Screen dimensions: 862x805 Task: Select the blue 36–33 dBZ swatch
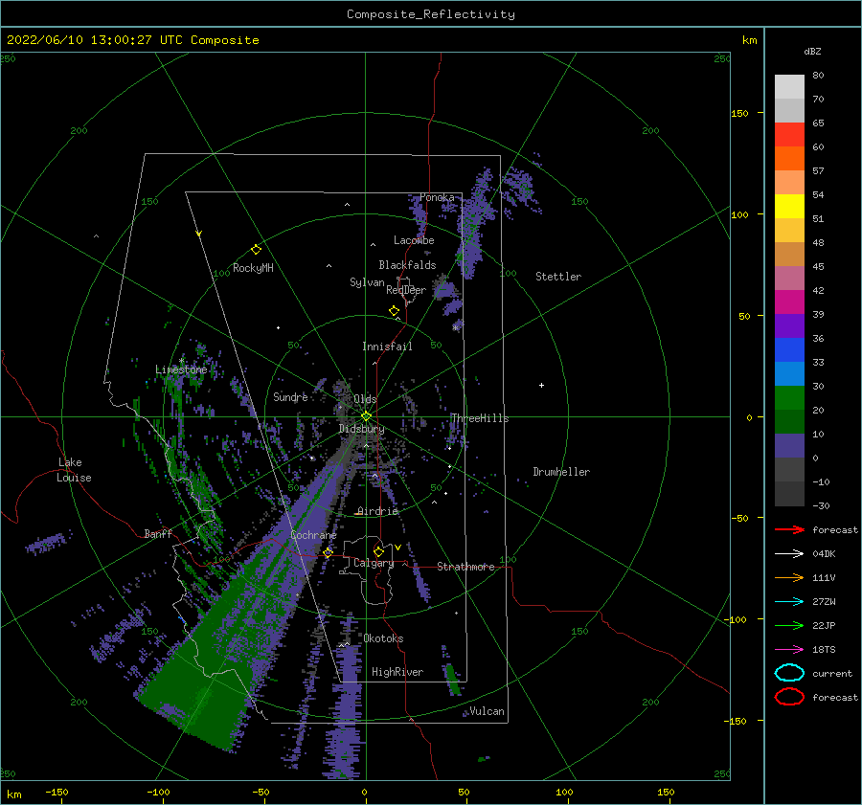tap(789, 350)
